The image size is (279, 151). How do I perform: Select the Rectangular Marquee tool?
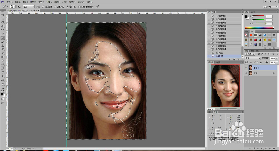coord(3,19)
